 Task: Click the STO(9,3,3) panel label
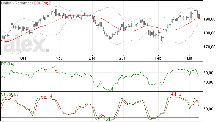coord(10,94)
